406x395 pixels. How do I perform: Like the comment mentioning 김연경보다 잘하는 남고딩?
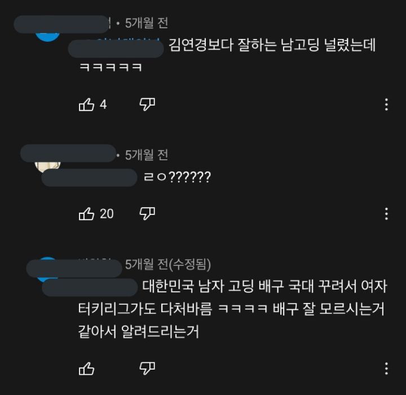(x=86, y=105)
